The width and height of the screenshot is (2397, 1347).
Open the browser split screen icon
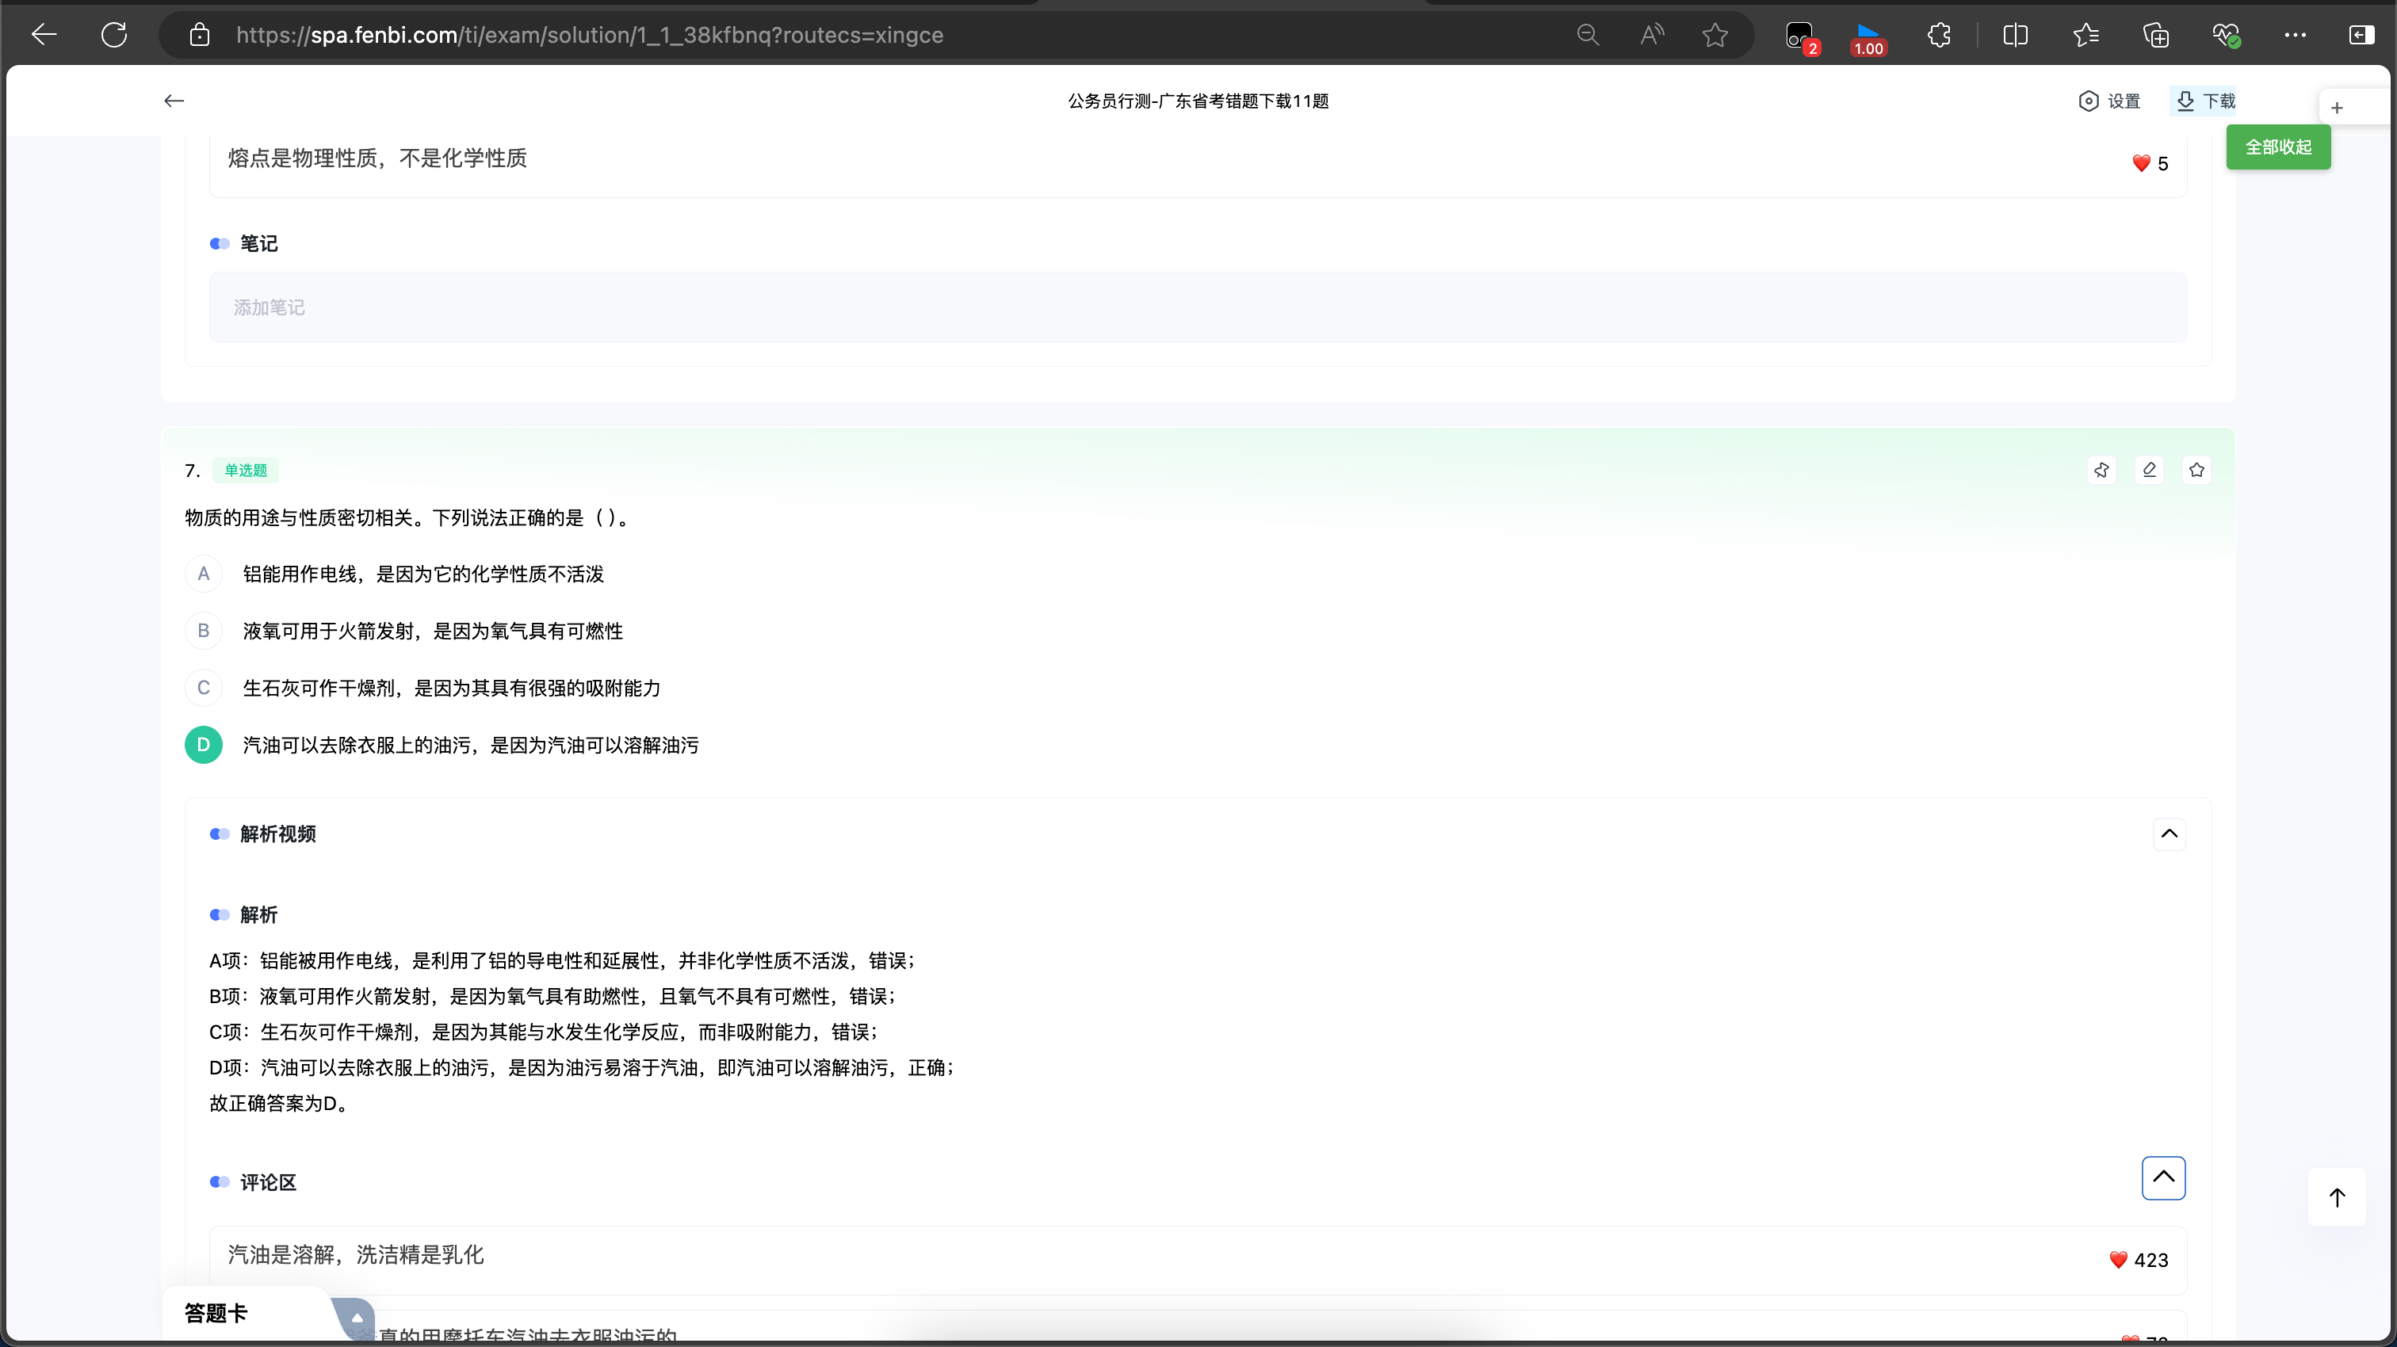pyautogui.click(x=2016, y=36)
